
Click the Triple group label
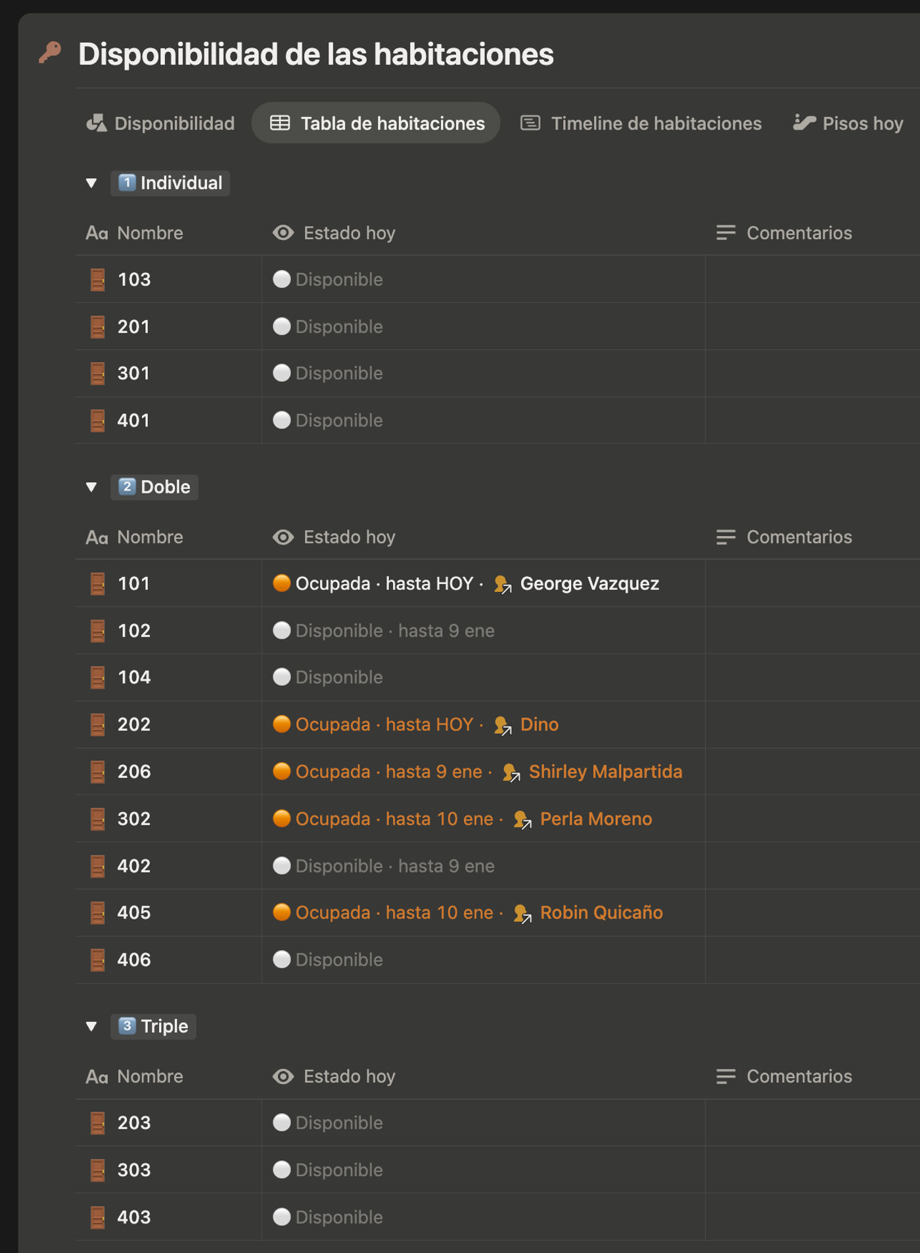click(153, 1026)
